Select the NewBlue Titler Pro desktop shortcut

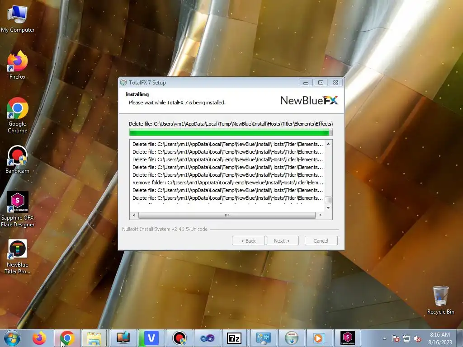(x=18, y=257)
